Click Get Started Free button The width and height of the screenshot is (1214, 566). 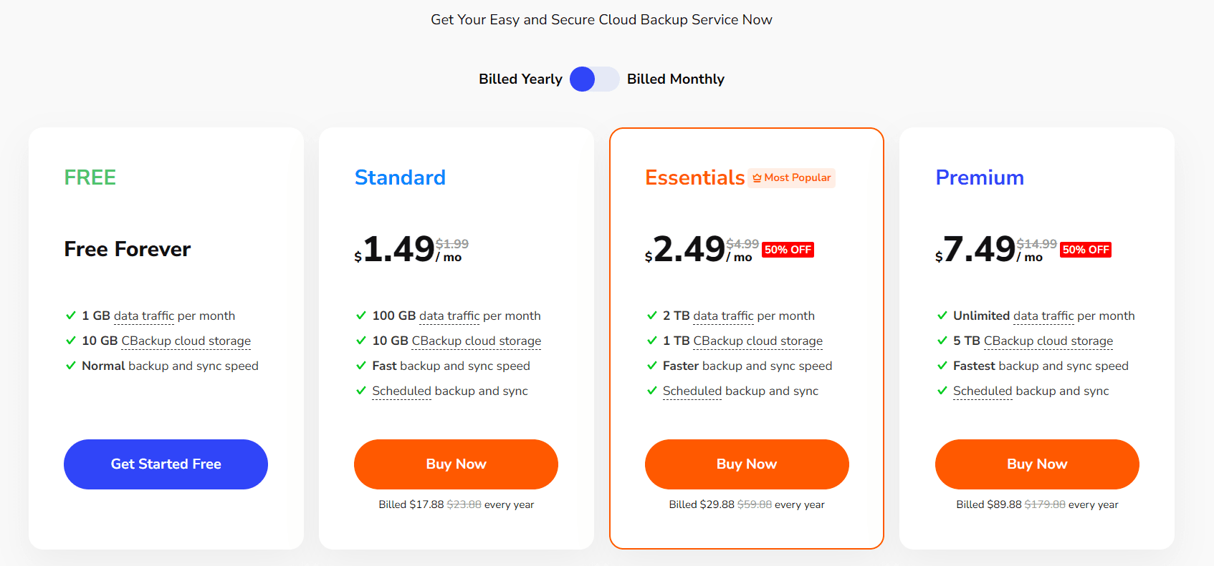point(166,464)
